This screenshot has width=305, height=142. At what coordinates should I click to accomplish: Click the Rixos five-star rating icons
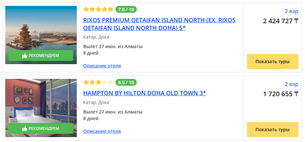coord(98,9)
